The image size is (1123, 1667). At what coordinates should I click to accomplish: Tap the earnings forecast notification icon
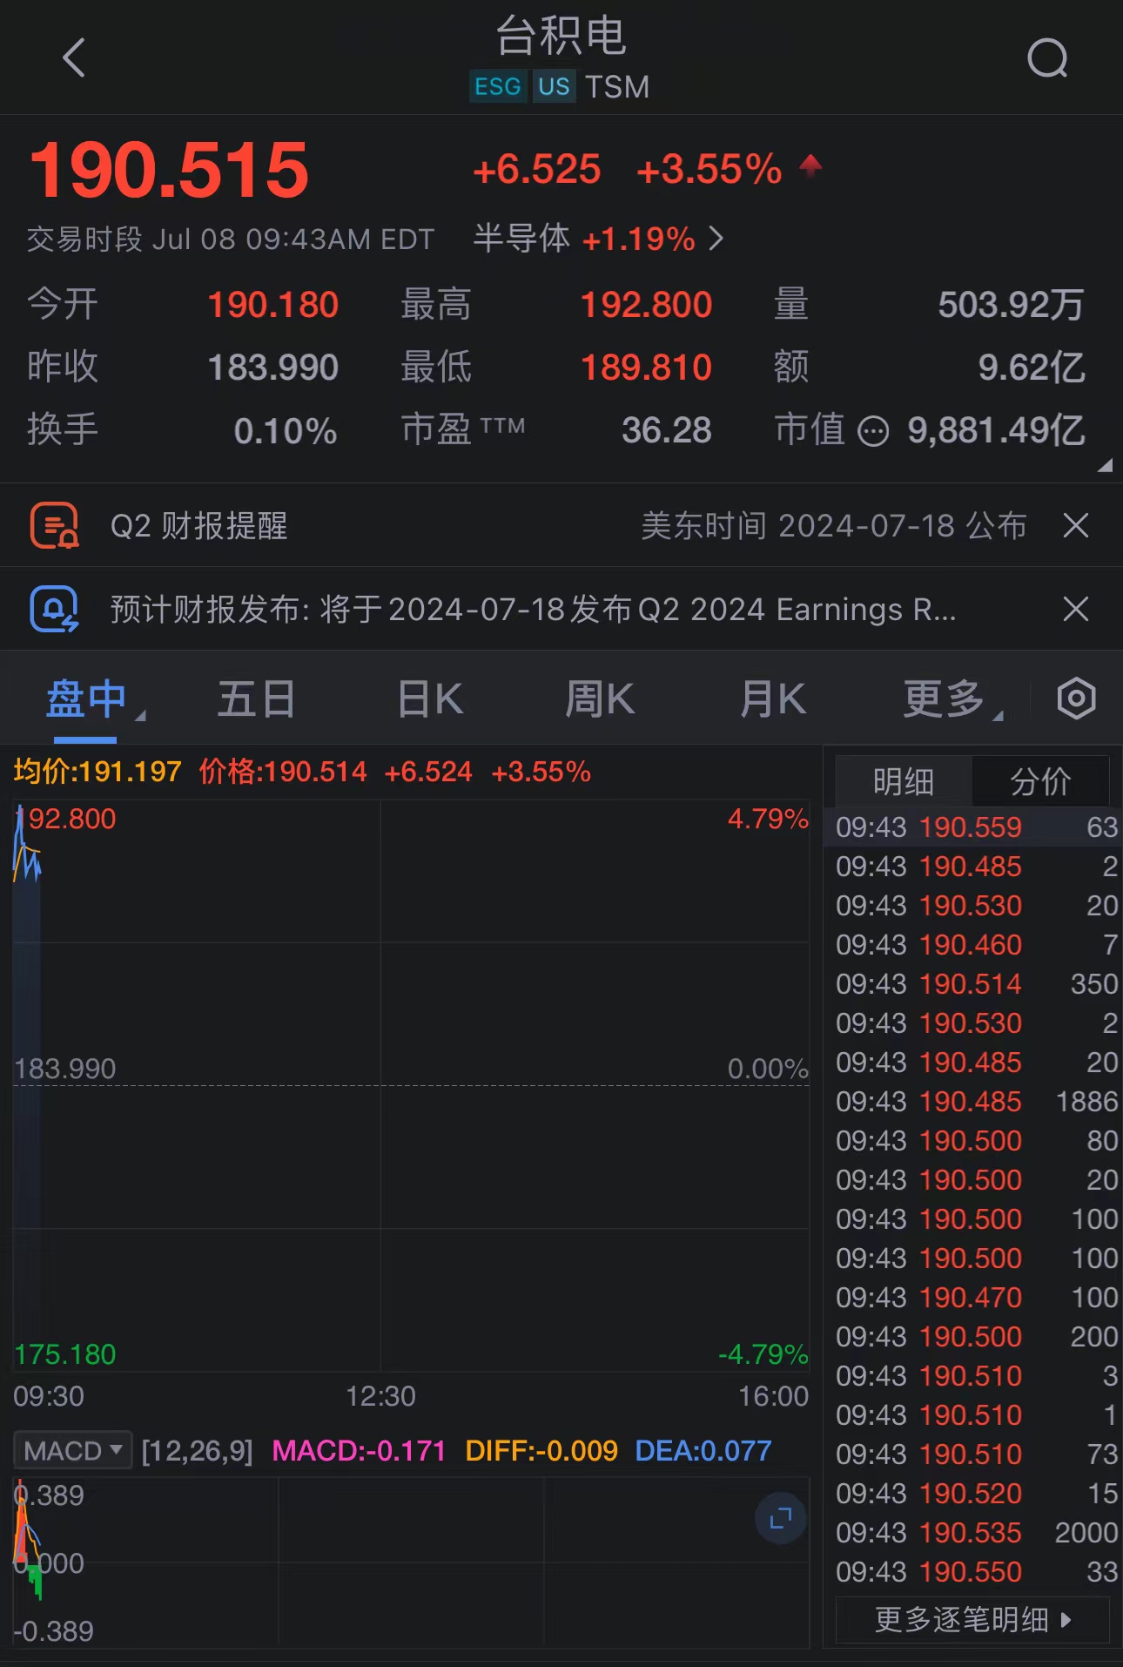tap(55, 609)
